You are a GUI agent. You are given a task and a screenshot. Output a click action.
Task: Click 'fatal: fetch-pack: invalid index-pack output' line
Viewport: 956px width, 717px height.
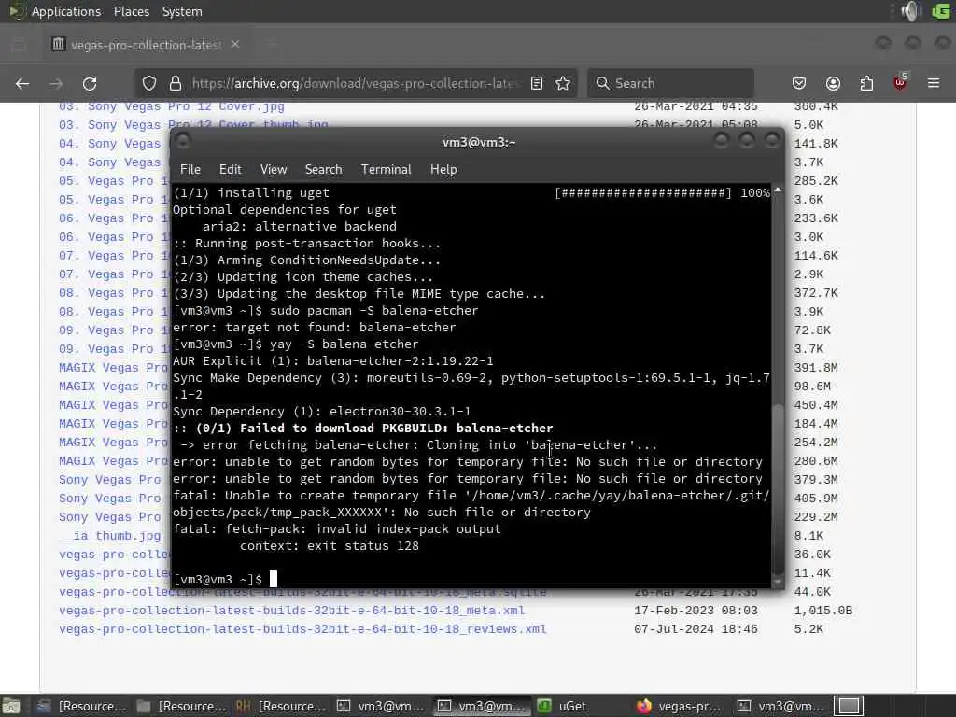[x=336, y=529]
